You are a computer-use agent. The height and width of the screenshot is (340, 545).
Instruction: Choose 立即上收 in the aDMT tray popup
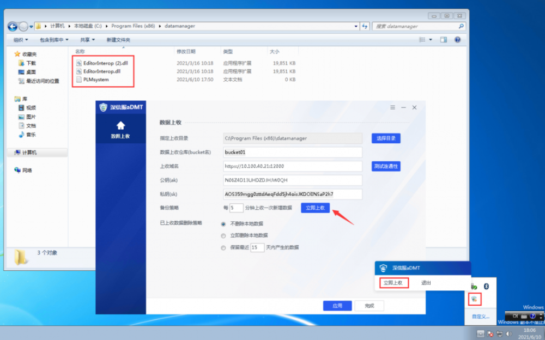(393, 283)
